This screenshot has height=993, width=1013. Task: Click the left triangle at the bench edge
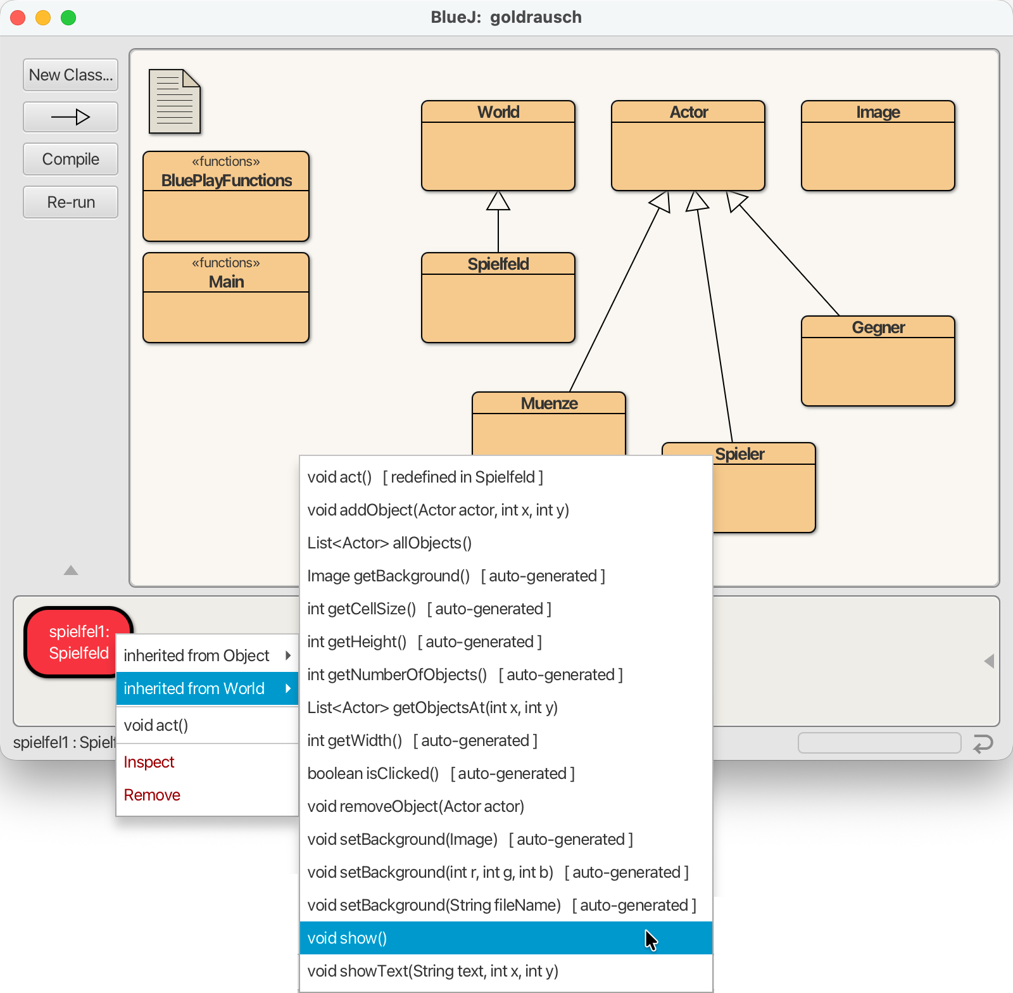(x=989, y=661)
